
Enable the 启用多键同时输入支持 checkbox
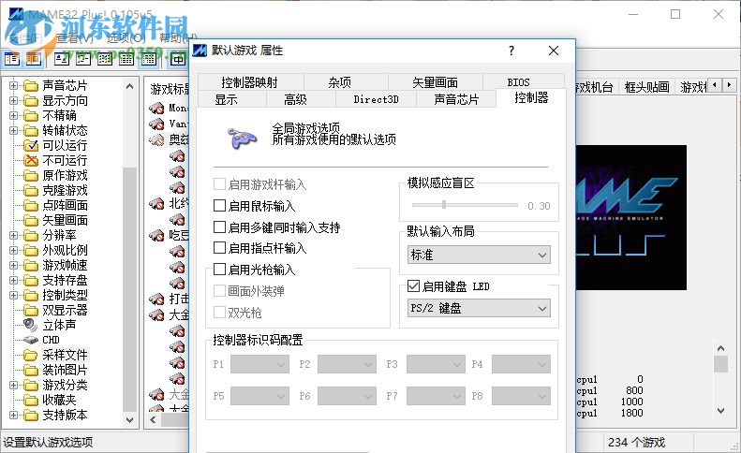219,227
